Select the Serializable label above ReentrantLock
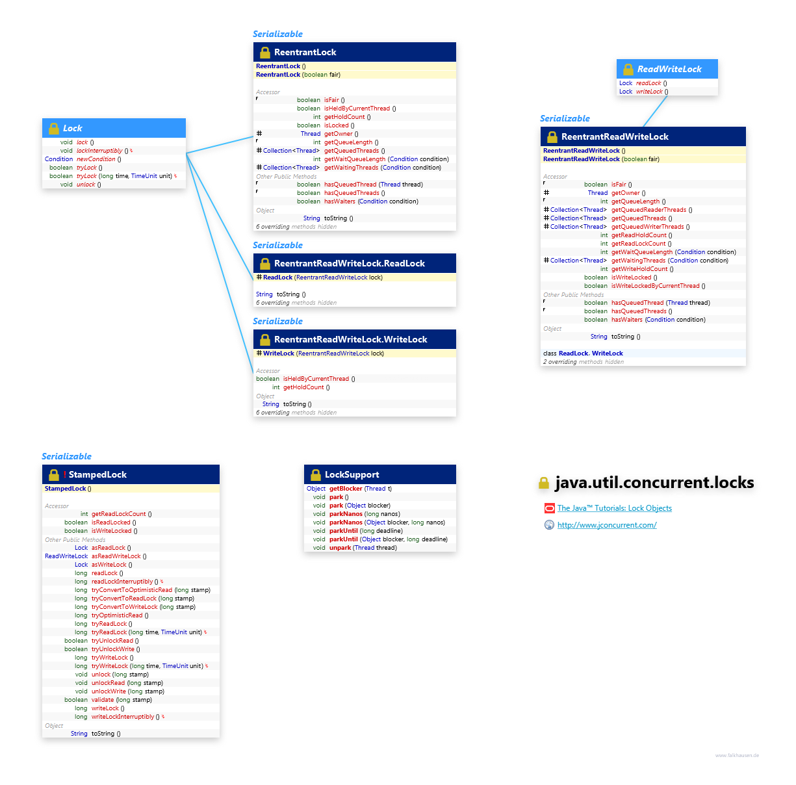The width and height of the screenshot is (796, 785). coord(278,34)
